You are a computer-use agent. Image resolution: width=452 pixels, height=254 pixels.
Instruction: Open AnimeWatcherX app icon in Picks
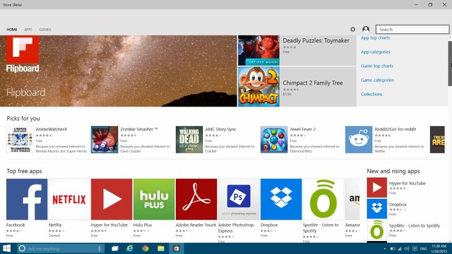pyautogui.click(x=20, y=139)
